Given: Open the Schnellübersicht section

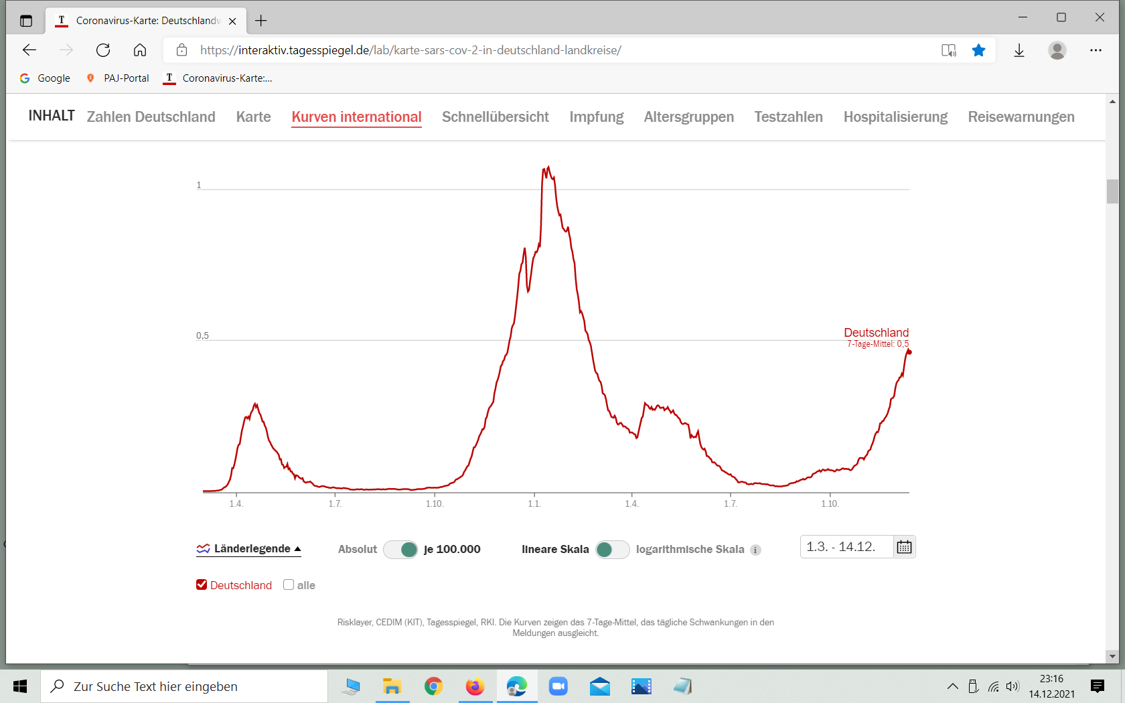Looking at the screenshot, I should (x=496, y=117).
